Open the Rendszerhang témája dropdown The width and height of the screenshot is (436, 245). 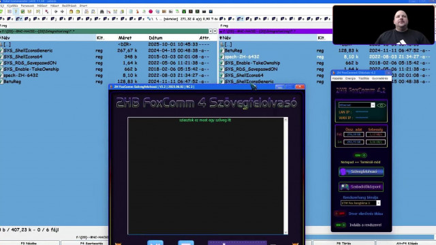(x=379, y=203)
